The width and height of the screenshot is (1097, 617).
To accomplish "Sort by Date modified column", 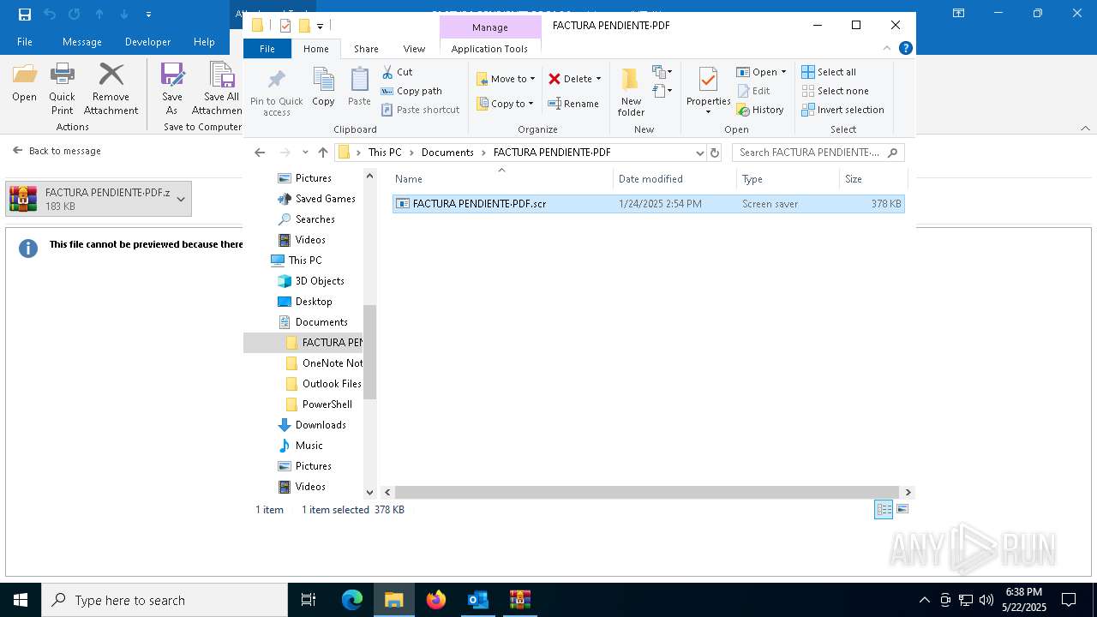I will (x=674, y=178).
